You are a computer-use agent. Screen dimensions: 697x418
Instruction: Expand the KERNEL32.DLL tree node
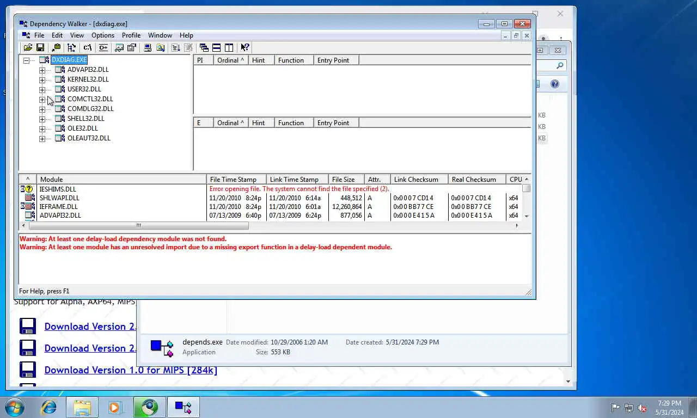tap(42, 80)
